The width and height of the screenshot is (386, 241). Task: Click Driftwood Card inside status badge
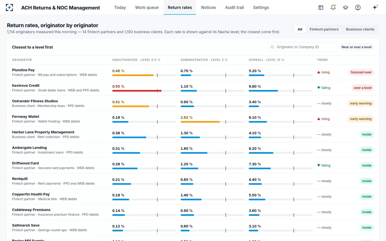click(x=367, y=165)
